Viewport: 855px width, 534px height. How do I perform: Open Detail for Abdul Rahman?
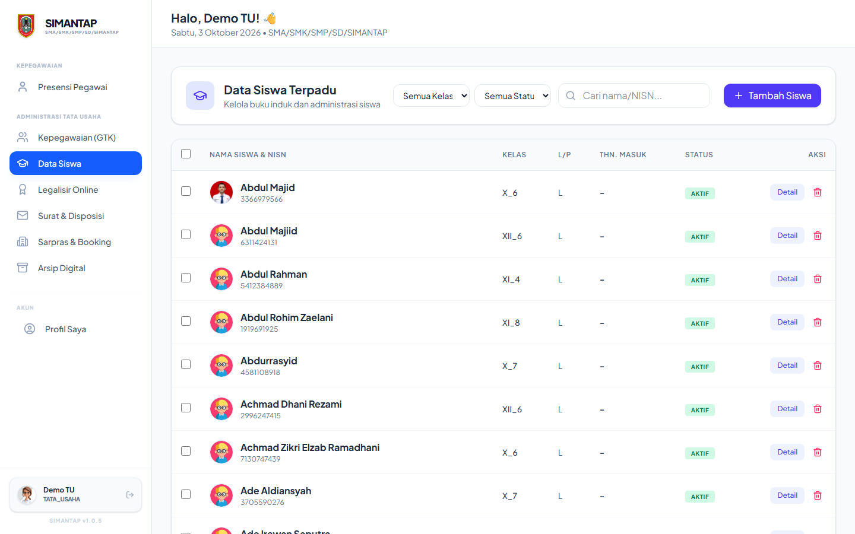(x=787, y=279)
